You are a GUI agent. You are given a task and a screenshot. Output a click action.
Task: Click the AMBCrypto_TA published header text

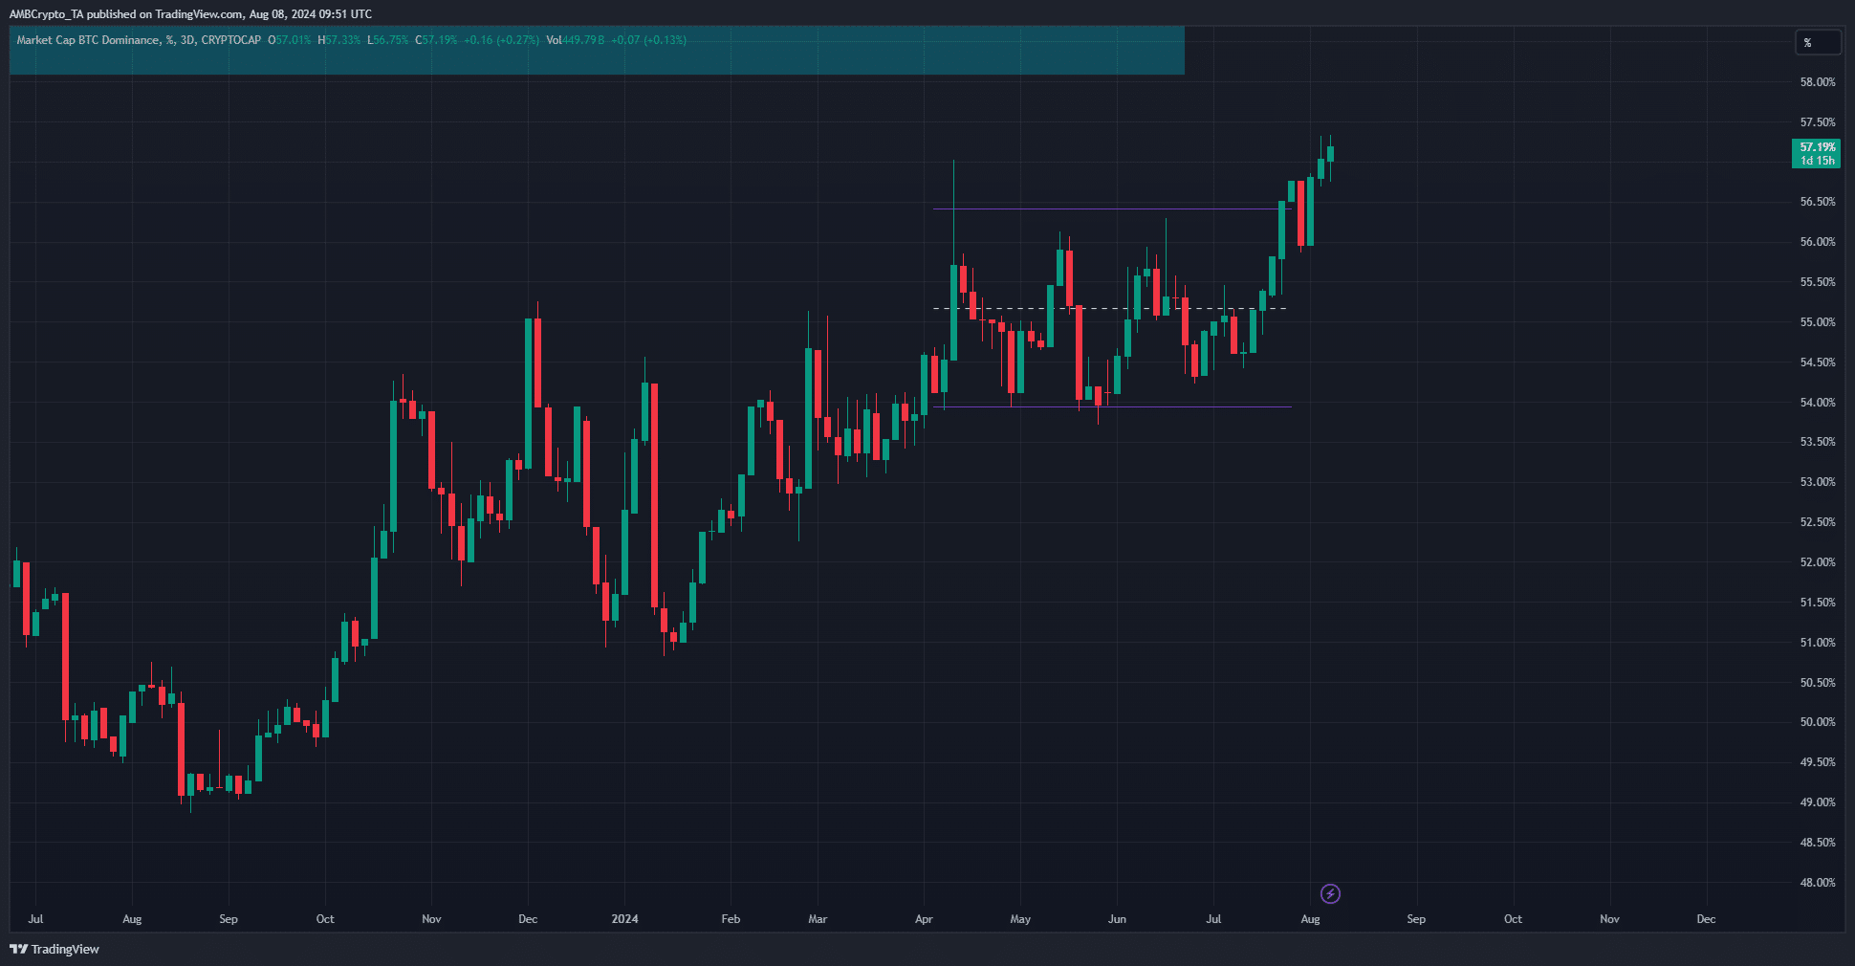coord(190,14)
